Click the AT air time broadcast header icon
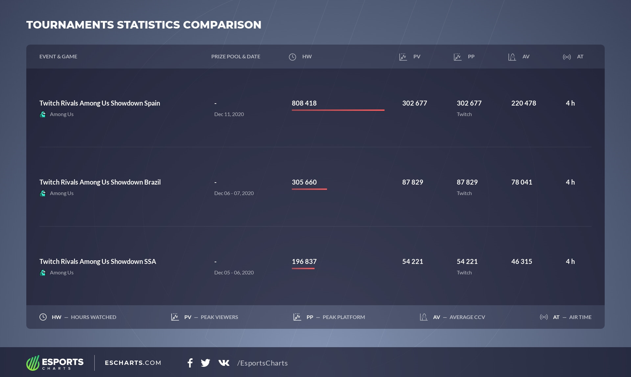The image size is (631, 377). click(567, 57)
